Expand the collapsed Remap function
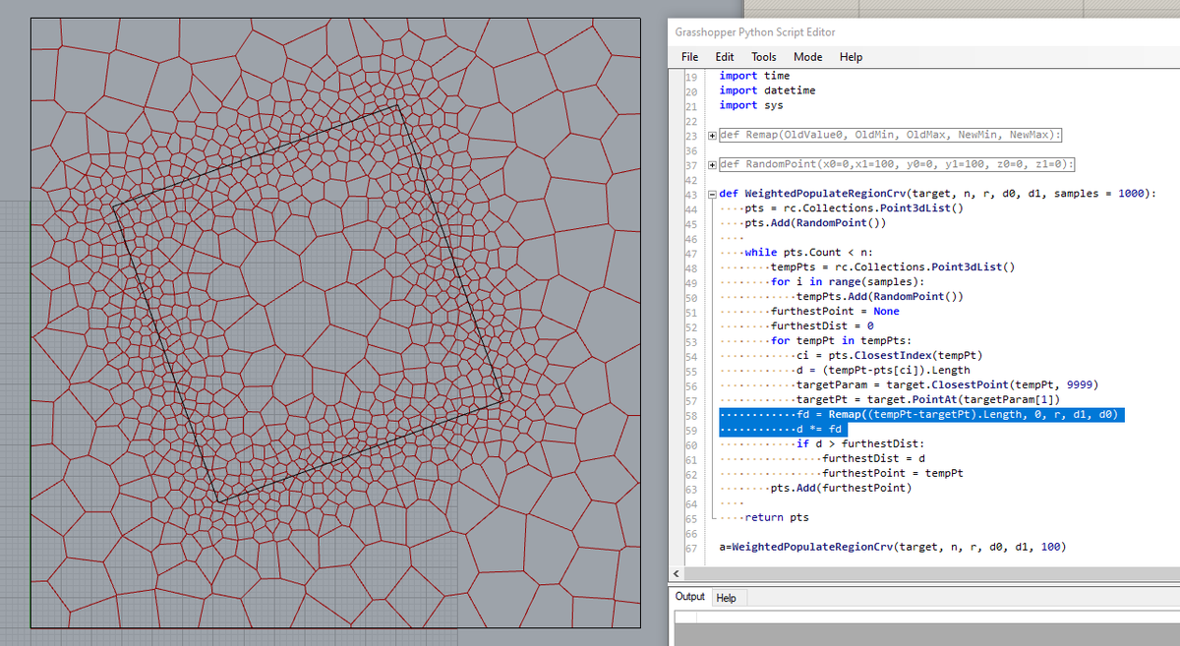 click(x=711, y=135)
